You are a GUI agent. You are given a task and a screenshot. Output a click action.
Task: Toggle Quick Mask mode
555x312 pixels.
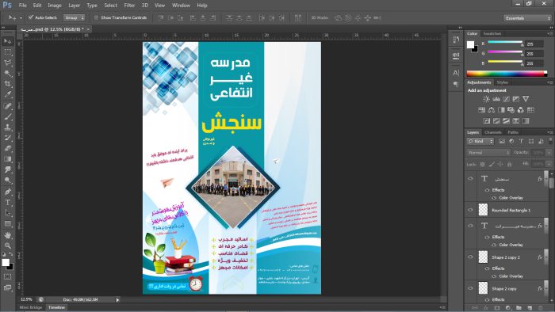pos(7,276)
